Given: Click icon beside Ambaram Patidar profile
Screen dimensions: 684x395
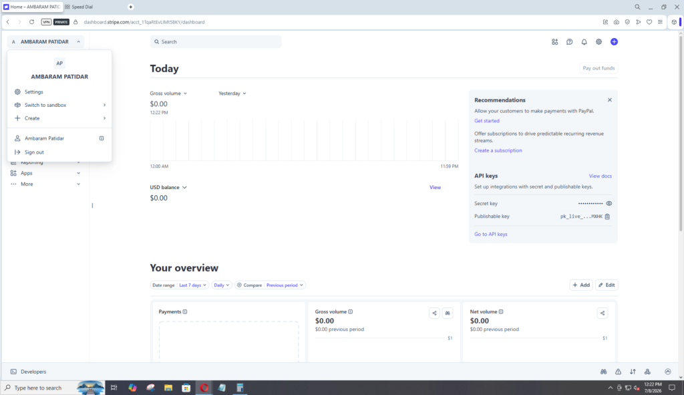Looking at the screenshot, I should pyautogui.click(x=102, y=138).
